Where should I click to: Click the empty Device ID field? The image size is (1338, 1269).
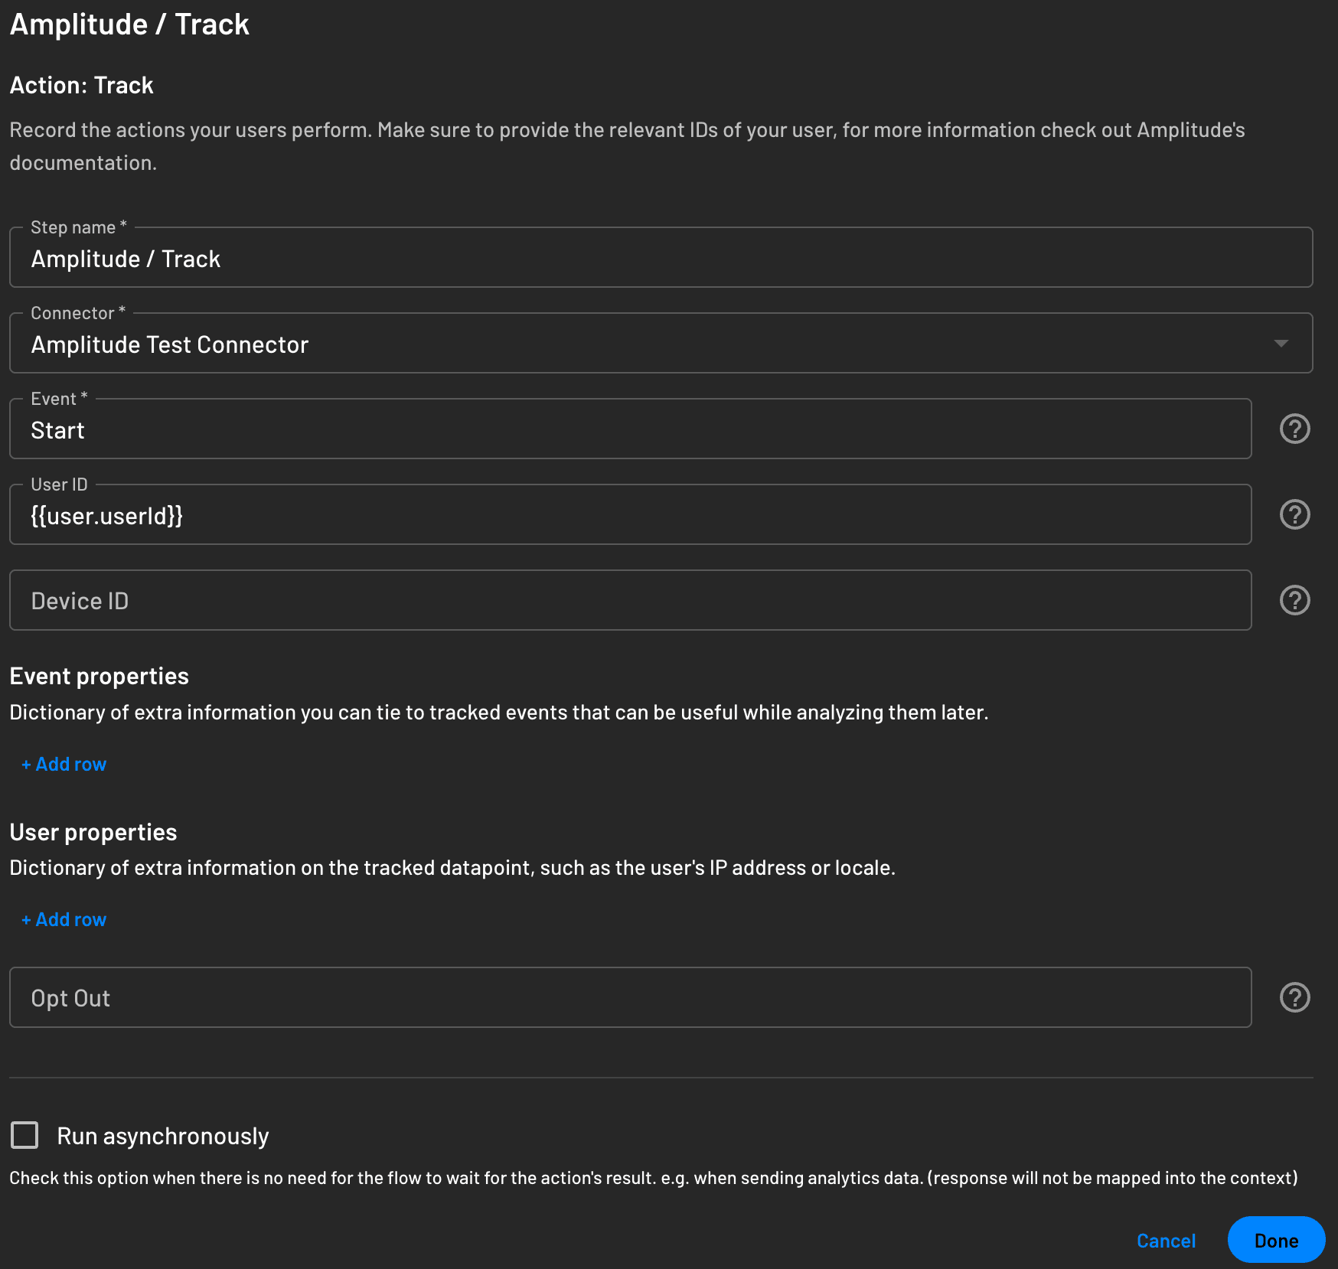629,601
